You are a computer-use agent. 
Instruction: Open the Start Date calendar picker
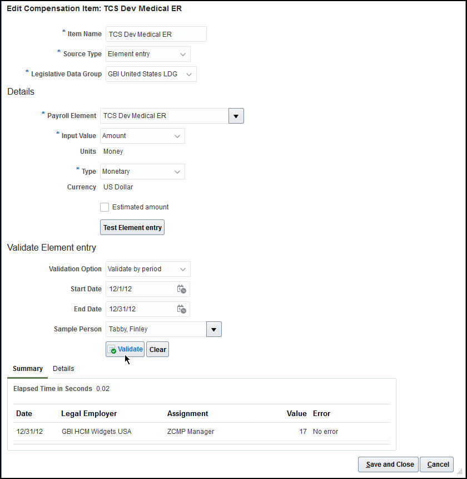(181, 289)
